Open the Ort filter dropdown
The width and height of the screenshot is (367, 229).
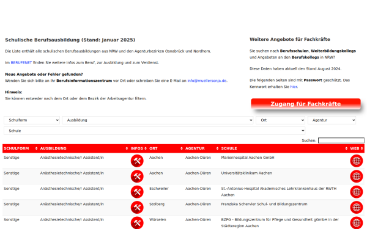[x=280, y=120]
